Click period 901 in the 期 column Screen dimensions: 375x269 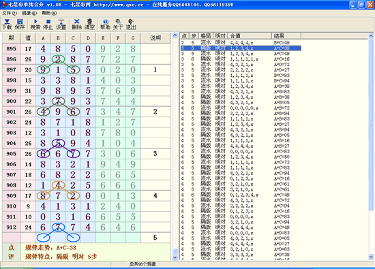11,112
